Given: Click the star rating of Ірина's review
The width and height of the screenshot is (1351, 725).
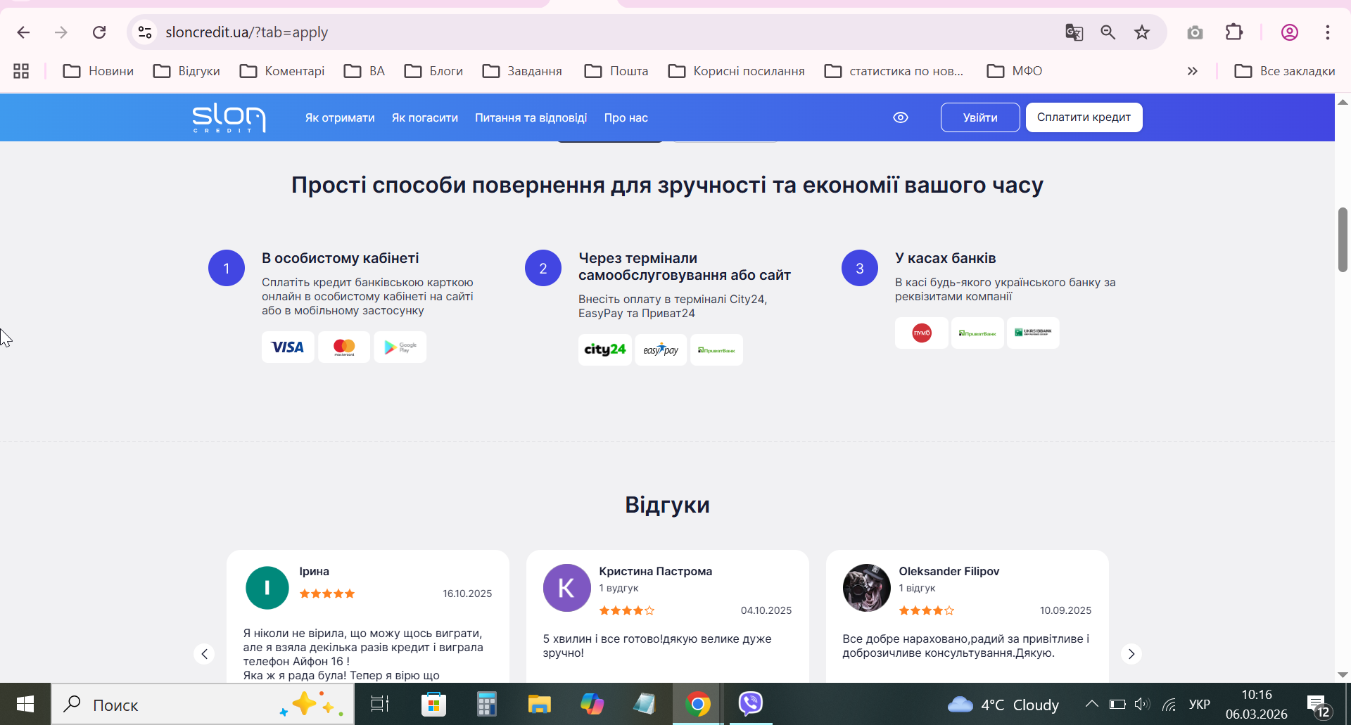Looking at the screenshot, I should (x=327, y=594).
